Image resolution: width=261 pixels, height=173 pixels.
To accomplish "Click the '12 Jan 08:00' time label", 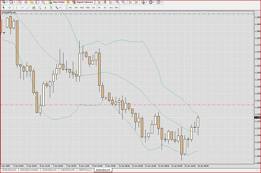I will point(124,166).
